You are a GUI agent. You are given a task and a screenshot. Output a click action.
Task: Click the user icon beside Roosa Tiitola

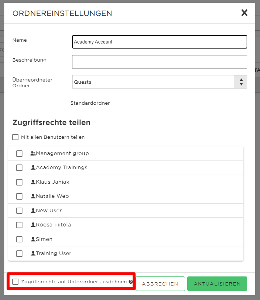(33, 225)
